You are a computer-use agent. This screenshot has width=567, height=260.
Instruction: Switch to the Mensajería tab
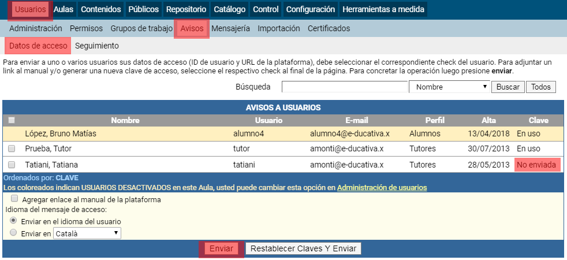[x=230, y=28]
